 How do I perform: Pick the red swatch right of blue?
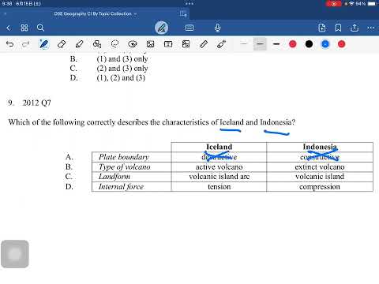point(341,44)
